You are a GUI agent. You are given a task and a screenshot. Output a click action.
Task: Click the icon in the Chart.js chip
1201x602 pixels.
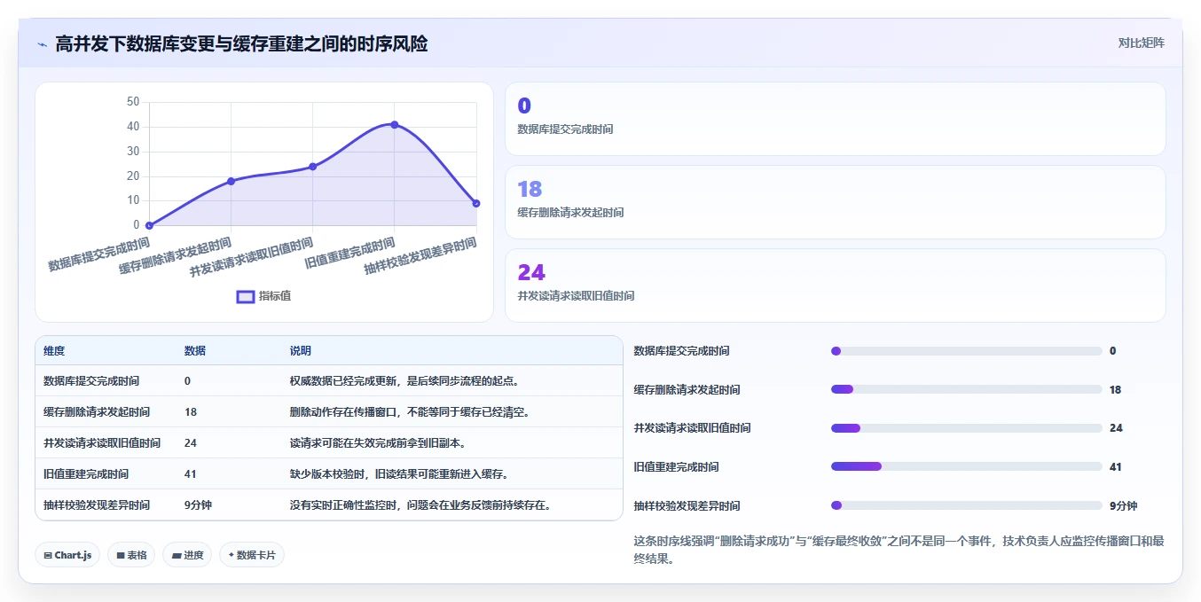(x=48, y=556)
